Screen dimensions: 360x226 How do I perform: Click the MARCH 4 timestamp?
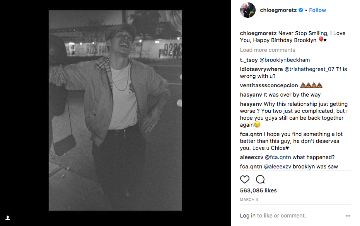pos(249,199)
